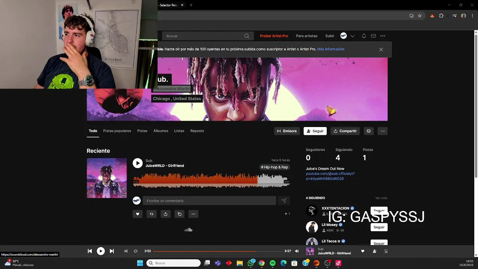The width and height of the screenshot is (478, 269).
Task: Repost the Girlfriend track
Action: pyautogui.click(x=151, y=214)
